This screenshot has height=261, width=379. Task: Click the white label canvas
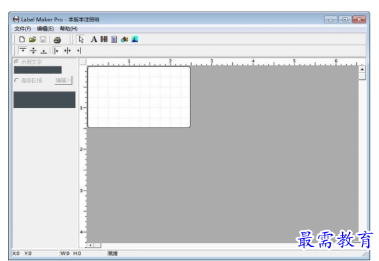coord(139,97)
